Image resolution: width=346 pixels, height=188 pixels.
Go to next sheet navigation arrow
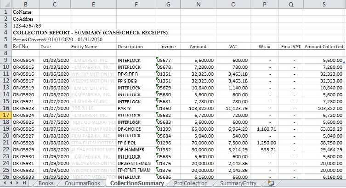pyautogui.click(x=17, y=183)
